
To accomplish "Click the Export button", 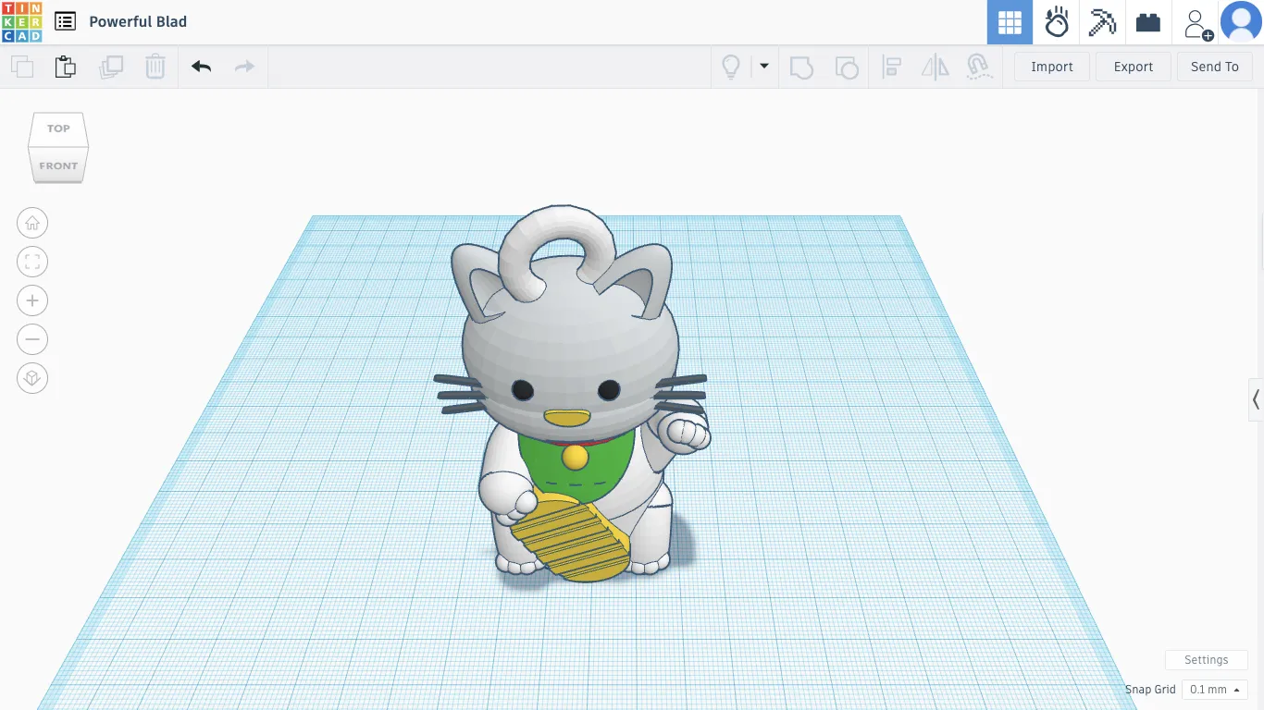I will pos(1134,67).
